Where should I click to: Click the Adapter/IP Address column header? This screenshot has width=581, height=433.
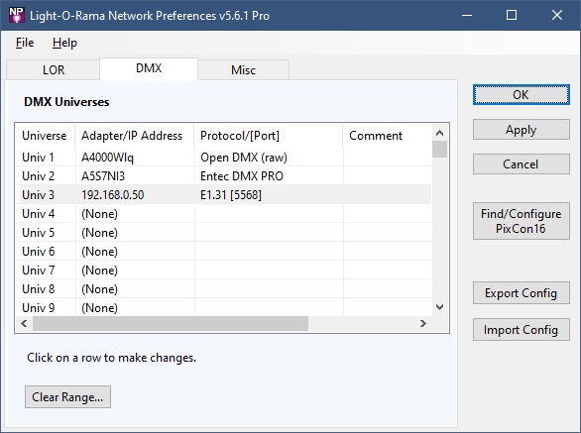click(135, 136)
